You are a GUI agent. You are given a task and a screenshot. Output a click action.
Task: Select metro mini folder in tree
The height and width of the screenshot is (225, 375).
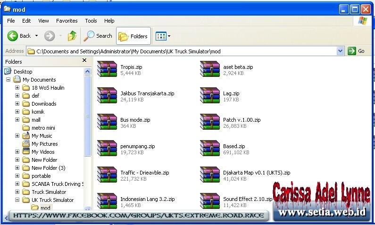tap(43, 128)
